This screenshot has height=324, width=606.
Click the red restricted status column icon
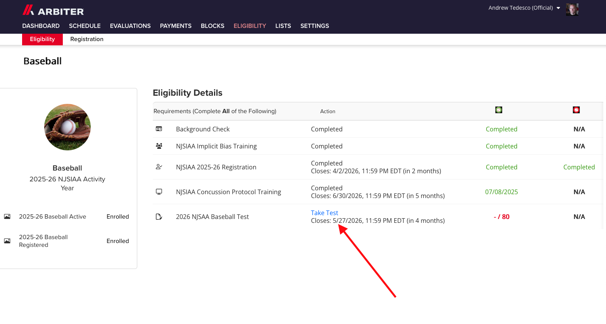pos(576,110)
